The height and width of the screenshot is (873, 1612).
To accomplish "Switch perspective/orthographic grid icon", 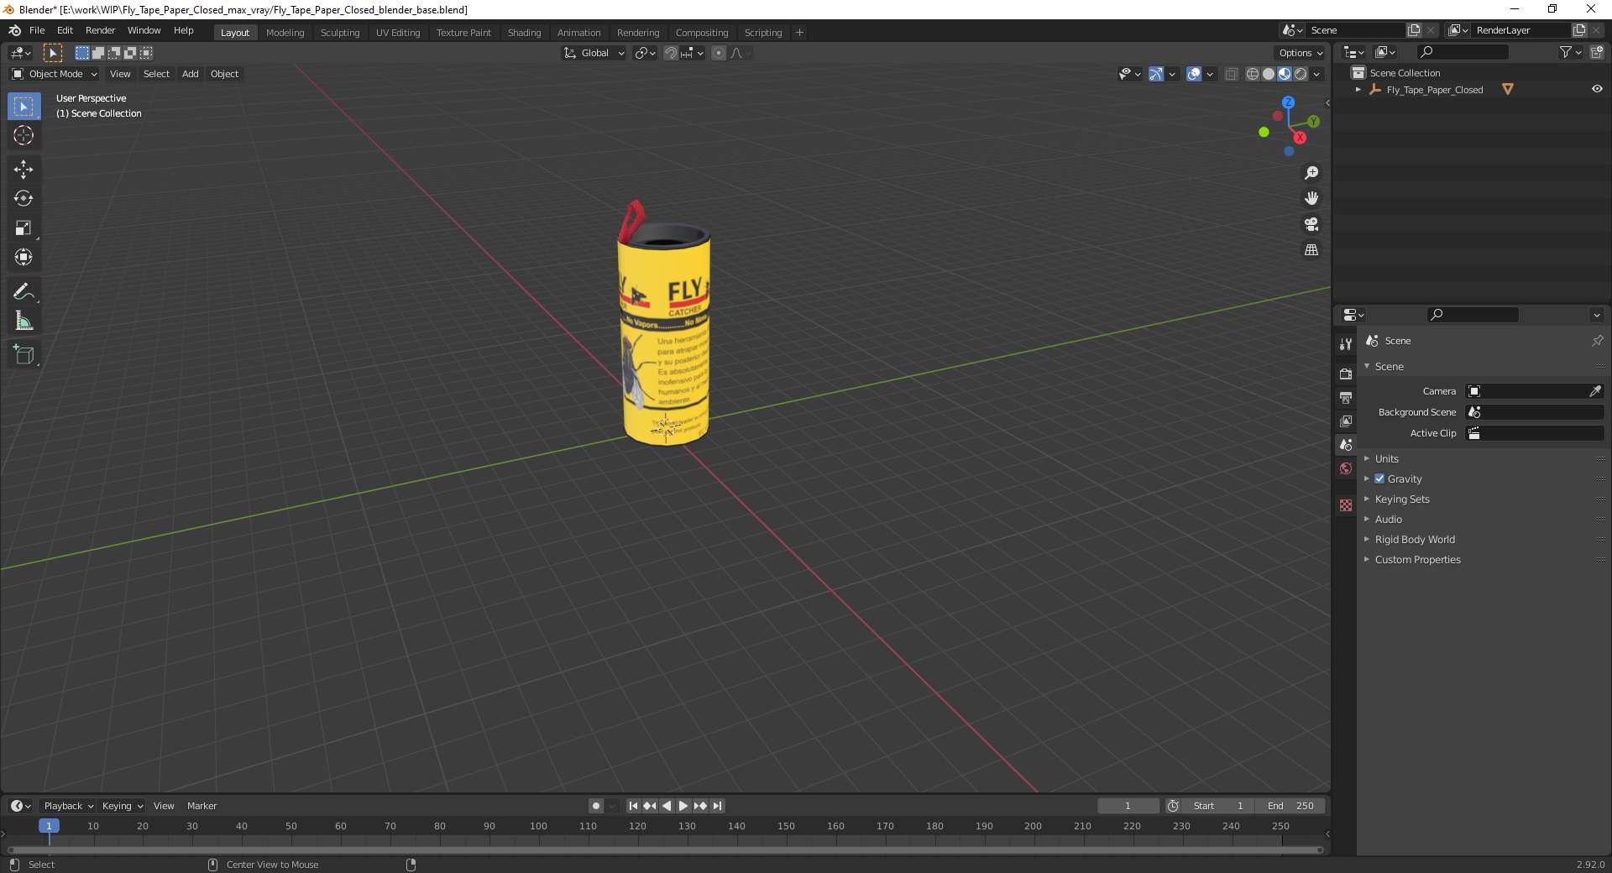I will (1311, 250).
